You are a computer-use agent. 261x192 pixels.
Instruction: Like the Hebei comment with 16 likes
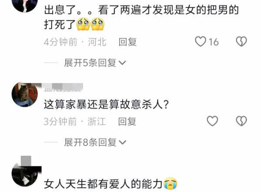click(x=201, y=41)
